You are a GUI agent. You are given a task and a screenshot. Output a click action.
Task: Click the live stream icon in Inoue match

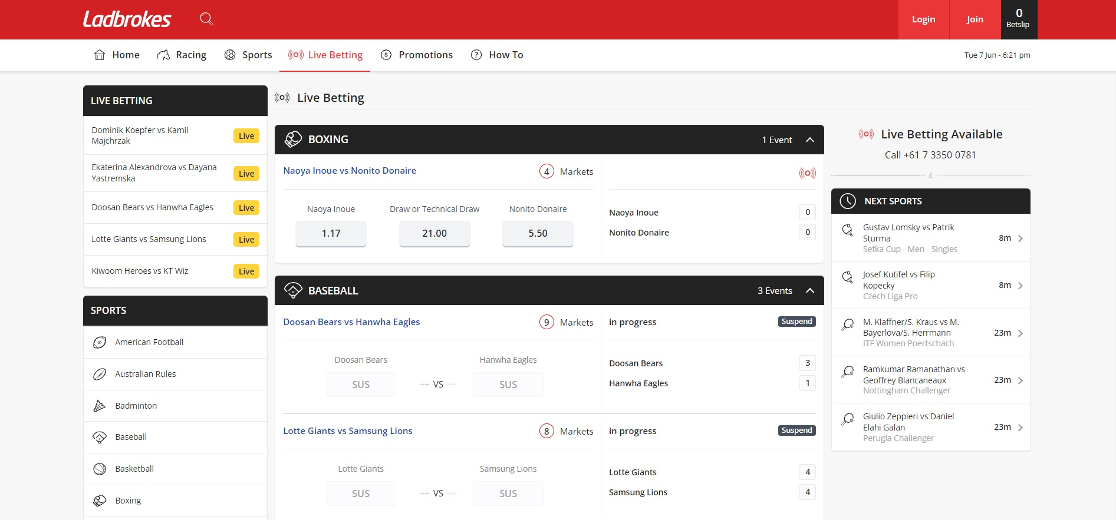click(808, 173)
